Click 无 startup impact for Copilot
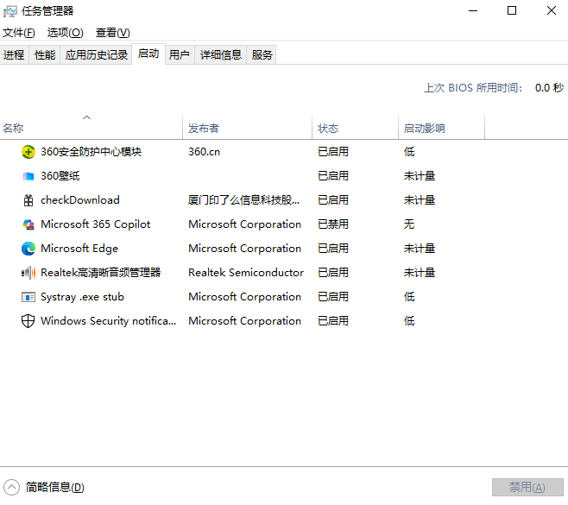This screenshot has height=505, width=568. (409, 224)
